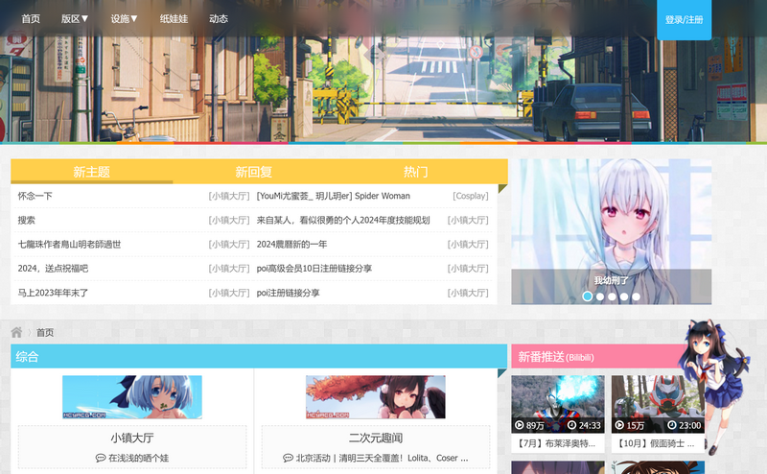Select the first slideshow indicator dot
Image resolution: width=767 pixels, height=474 pixels.
[x=588, y=296]
